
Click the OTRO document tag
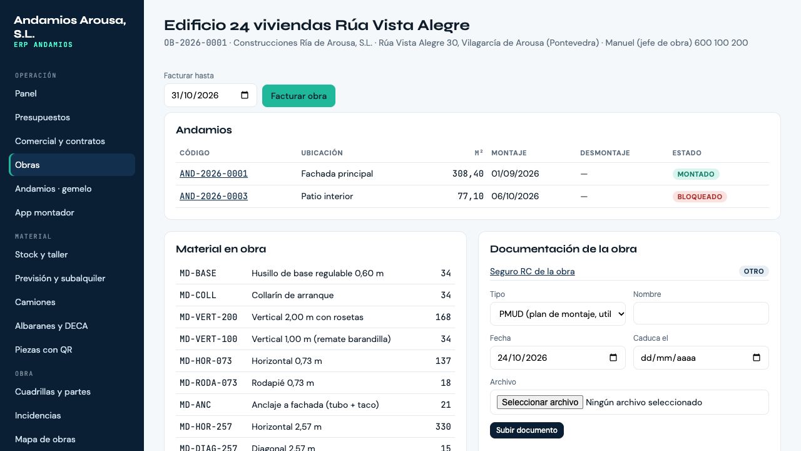(753, 271)
